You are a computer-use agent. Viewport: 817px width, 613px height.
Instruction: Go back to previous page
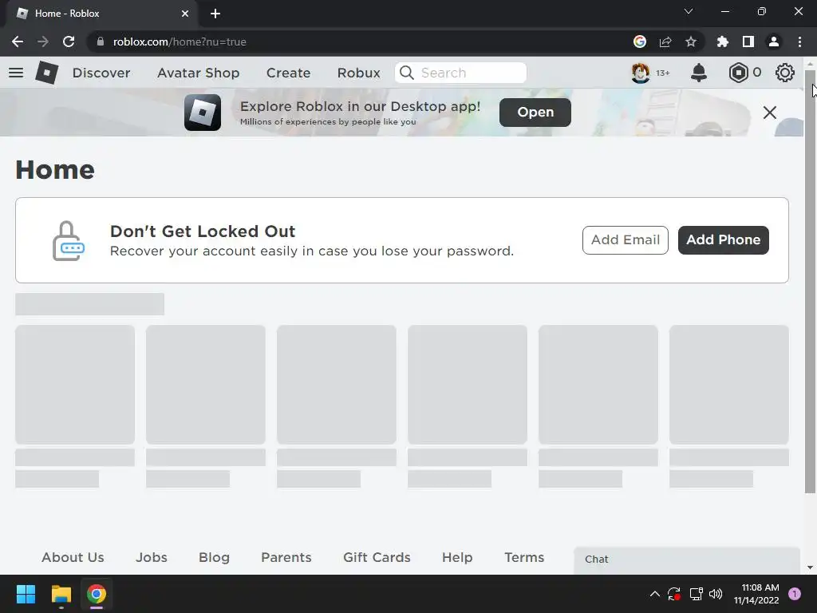(x=18, y=42)
